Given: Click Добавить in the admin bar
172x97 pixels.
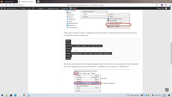Looking at the screenshot, I should (40, 8).
